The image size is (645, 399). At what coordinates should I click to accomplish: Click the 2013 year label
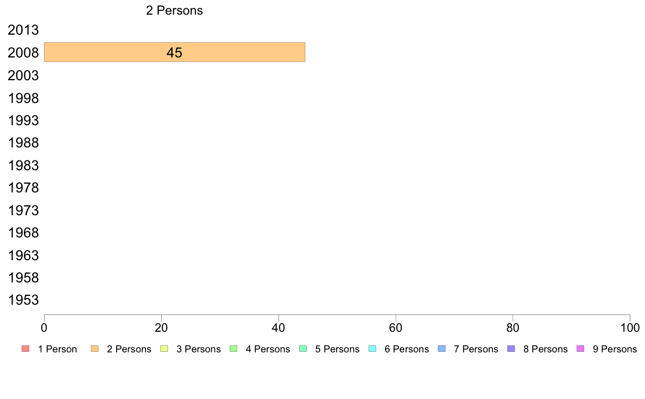coord(23,30)
